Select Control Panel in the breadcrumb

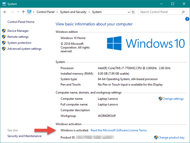tap(45, 12)
